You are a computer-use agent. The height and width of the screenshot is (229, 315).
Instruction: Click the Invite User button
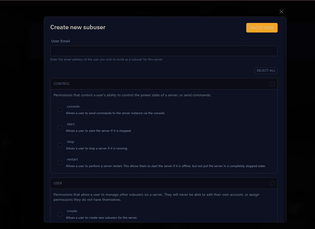point(262,28)
